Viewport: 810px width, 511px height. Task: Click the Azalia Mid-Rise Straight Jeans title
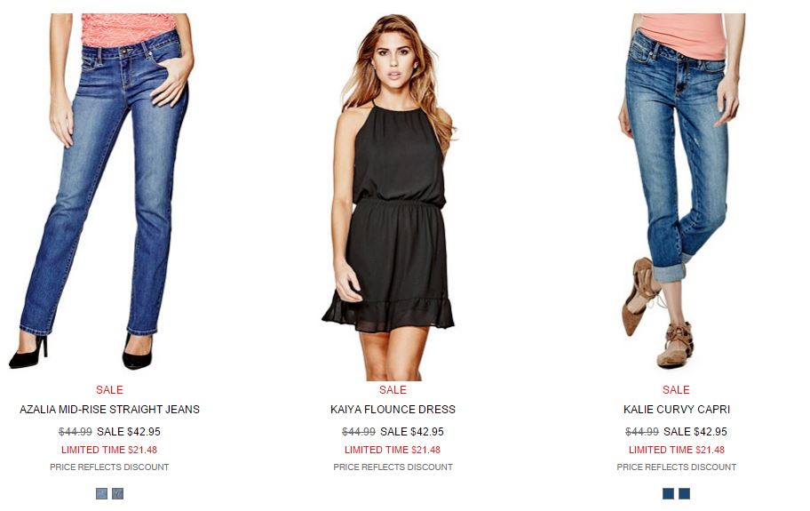(109, 409)
